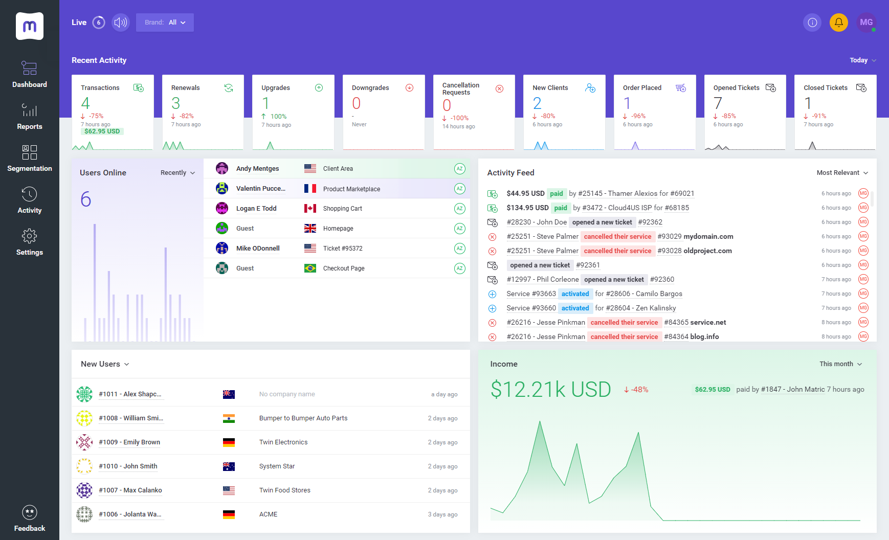
Task: Click the envelope icon on Opened Tickets card
Action: (771, 87)
